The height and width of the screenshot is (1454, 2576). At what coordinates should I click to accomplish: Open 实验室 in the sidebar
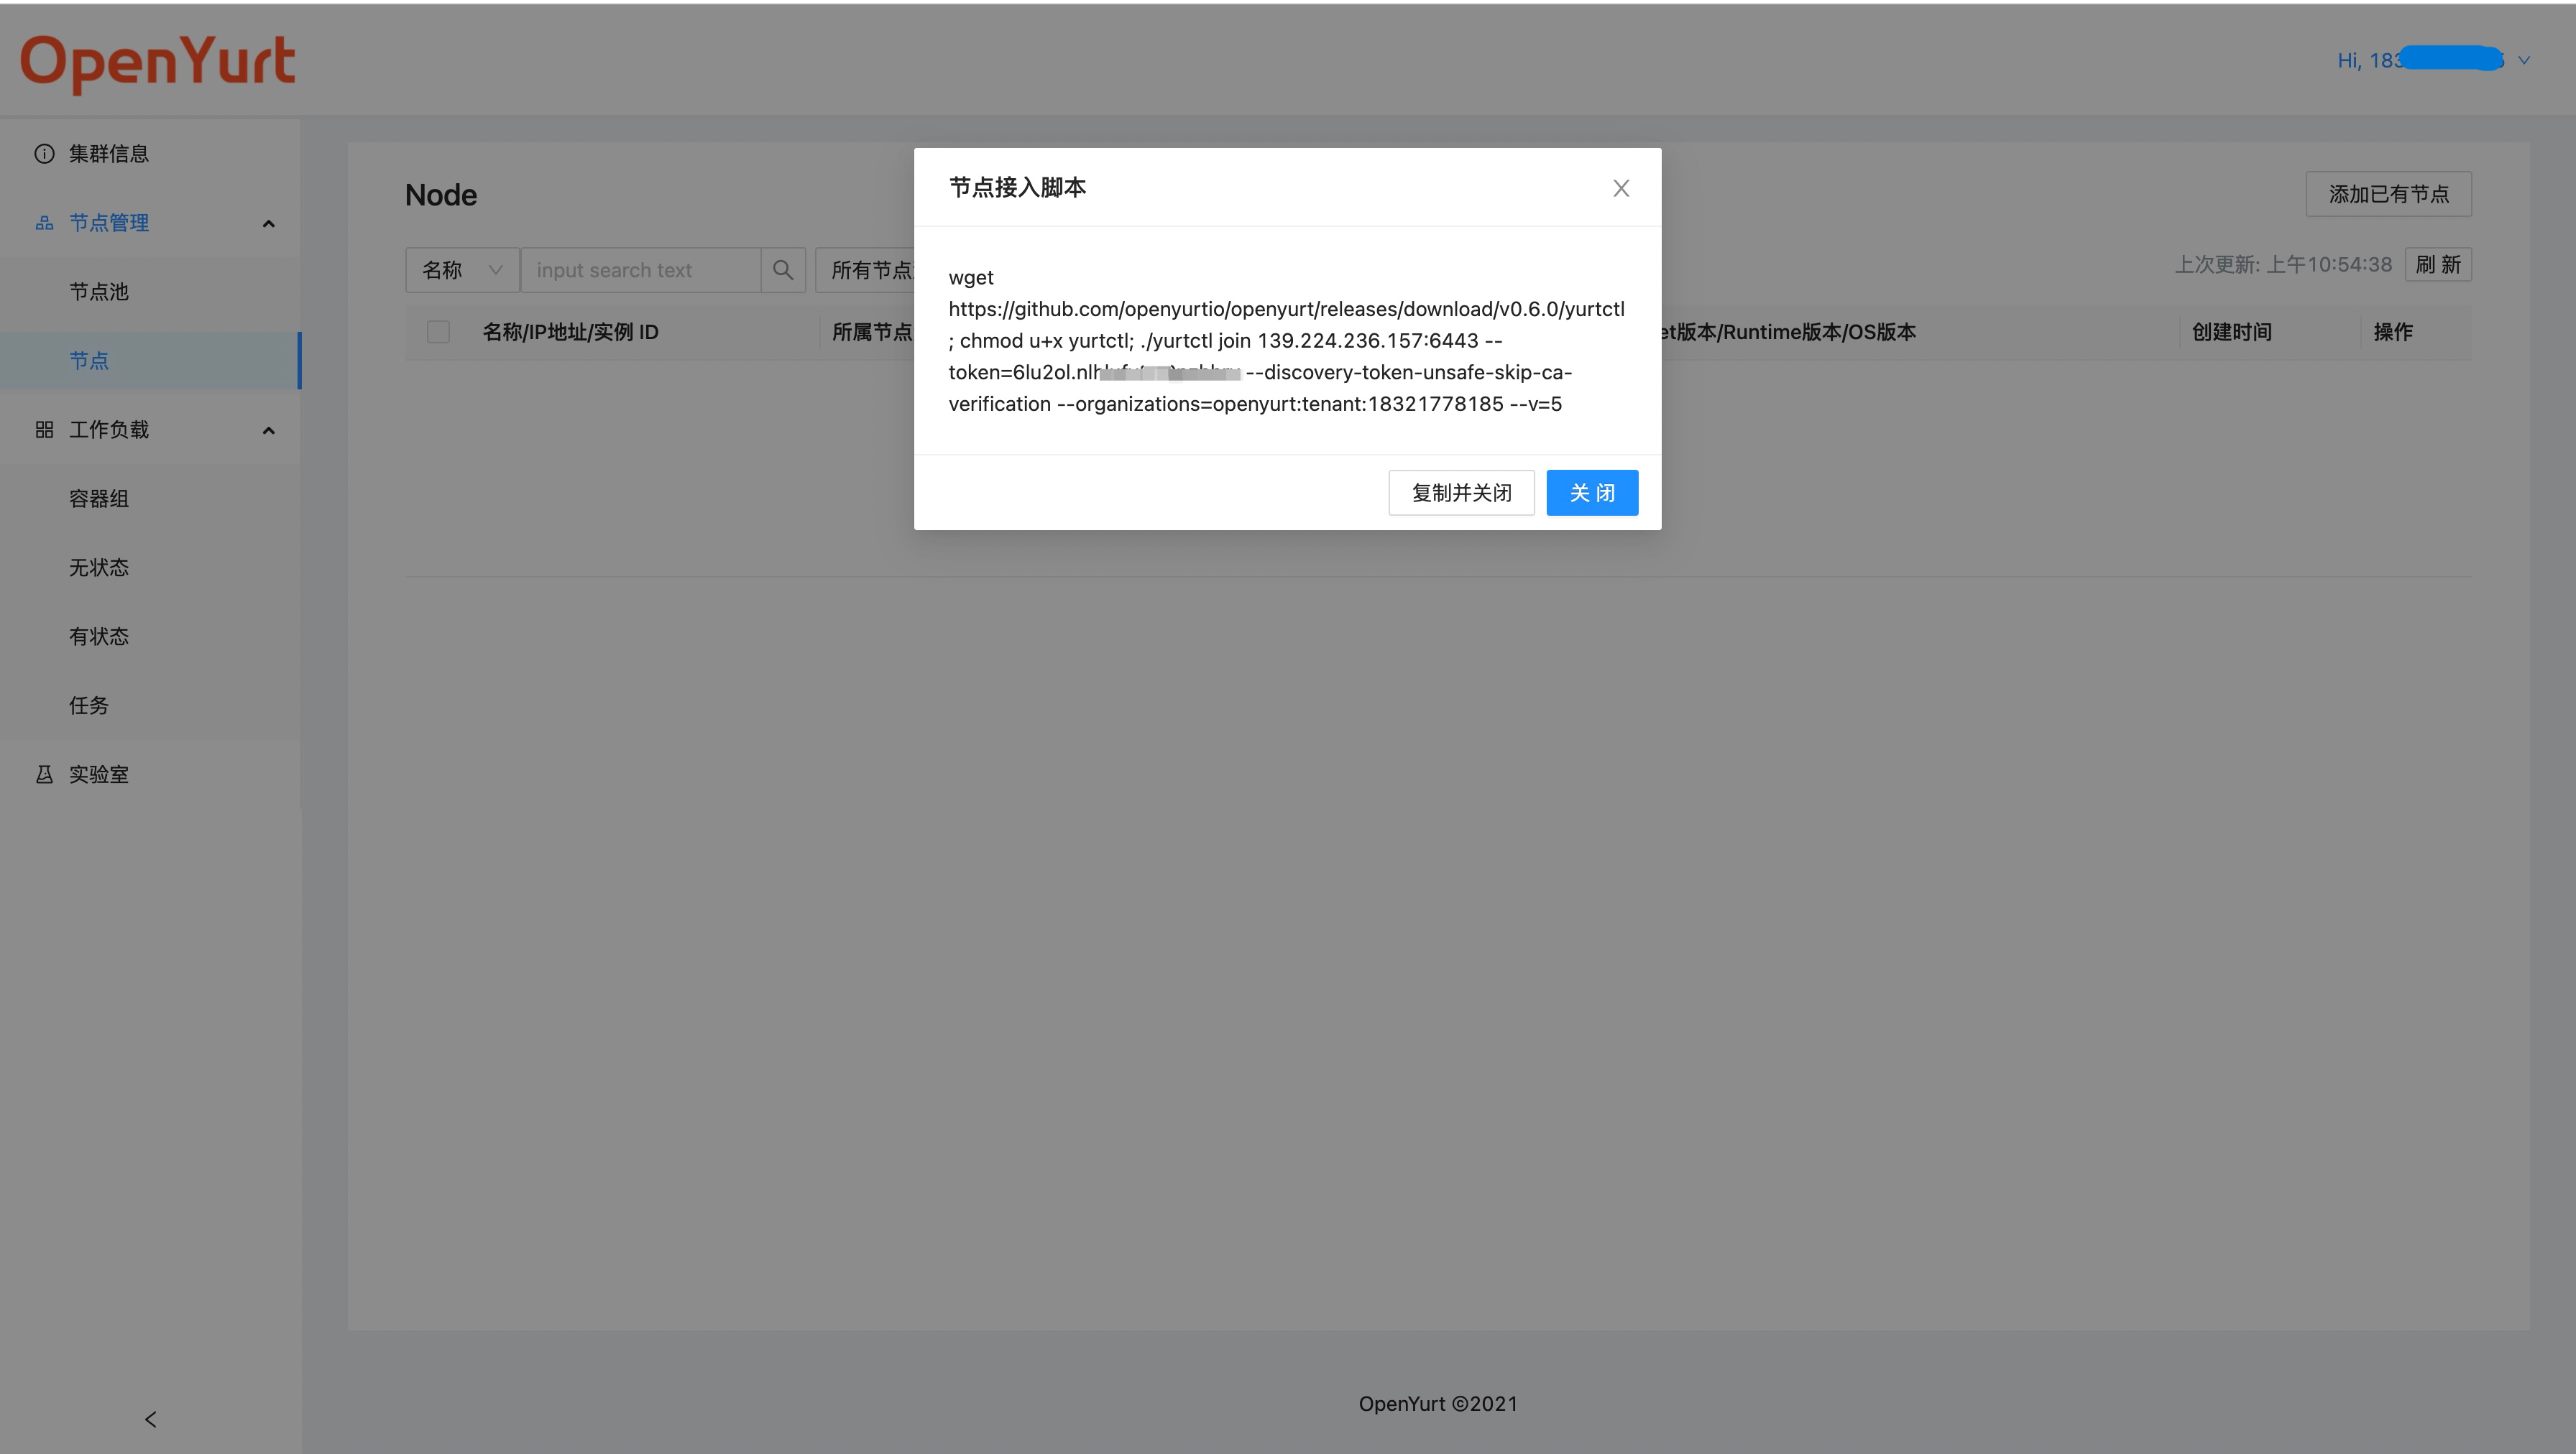tap(150, 774)
